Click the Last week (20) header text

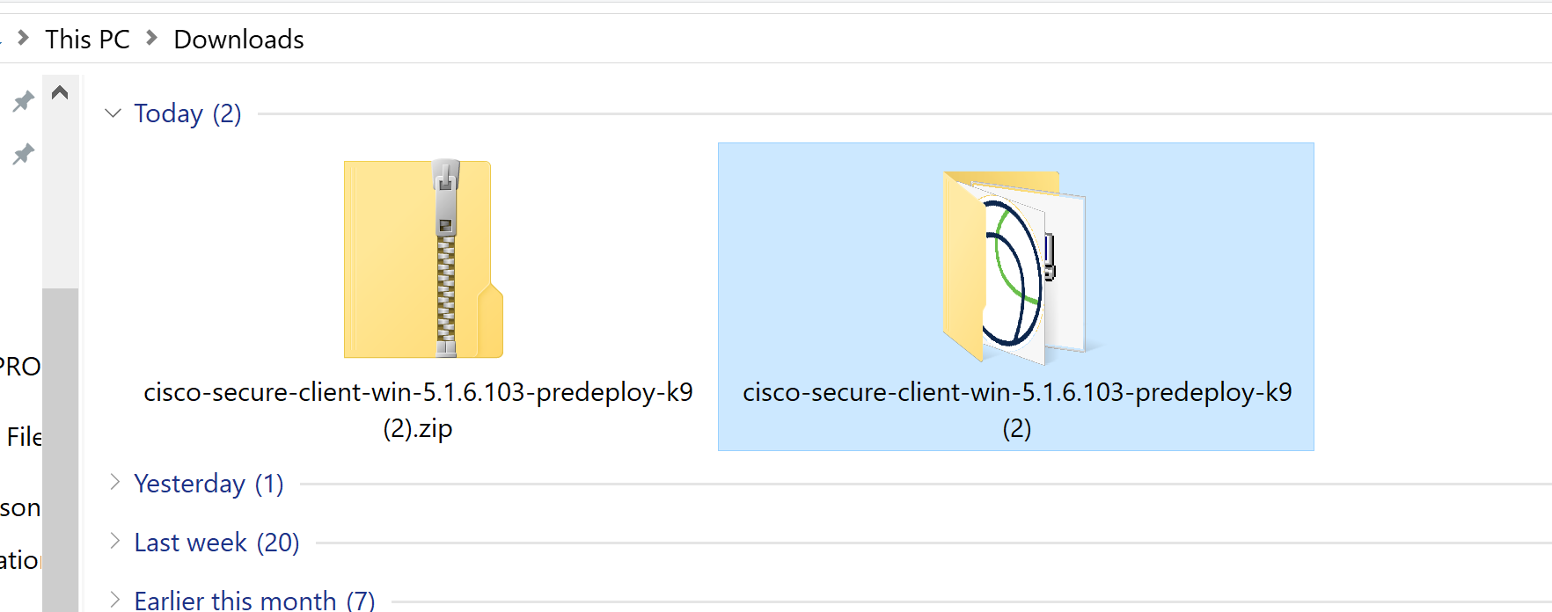[216, 543]
